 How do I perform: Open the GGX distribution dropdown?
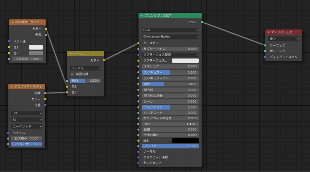pos(170,30)
